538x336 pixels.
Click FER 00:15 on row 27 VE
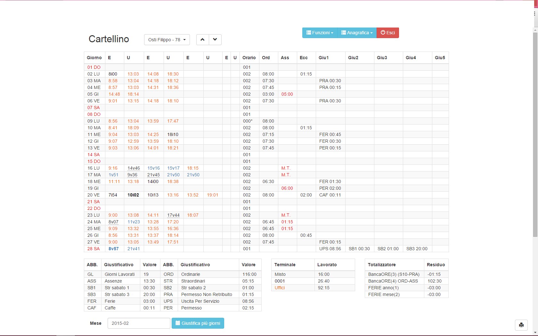click(330, 242)
